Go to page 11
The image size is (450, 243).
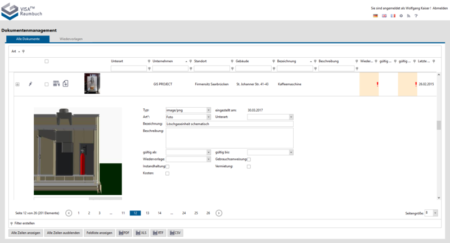point(123,213)
